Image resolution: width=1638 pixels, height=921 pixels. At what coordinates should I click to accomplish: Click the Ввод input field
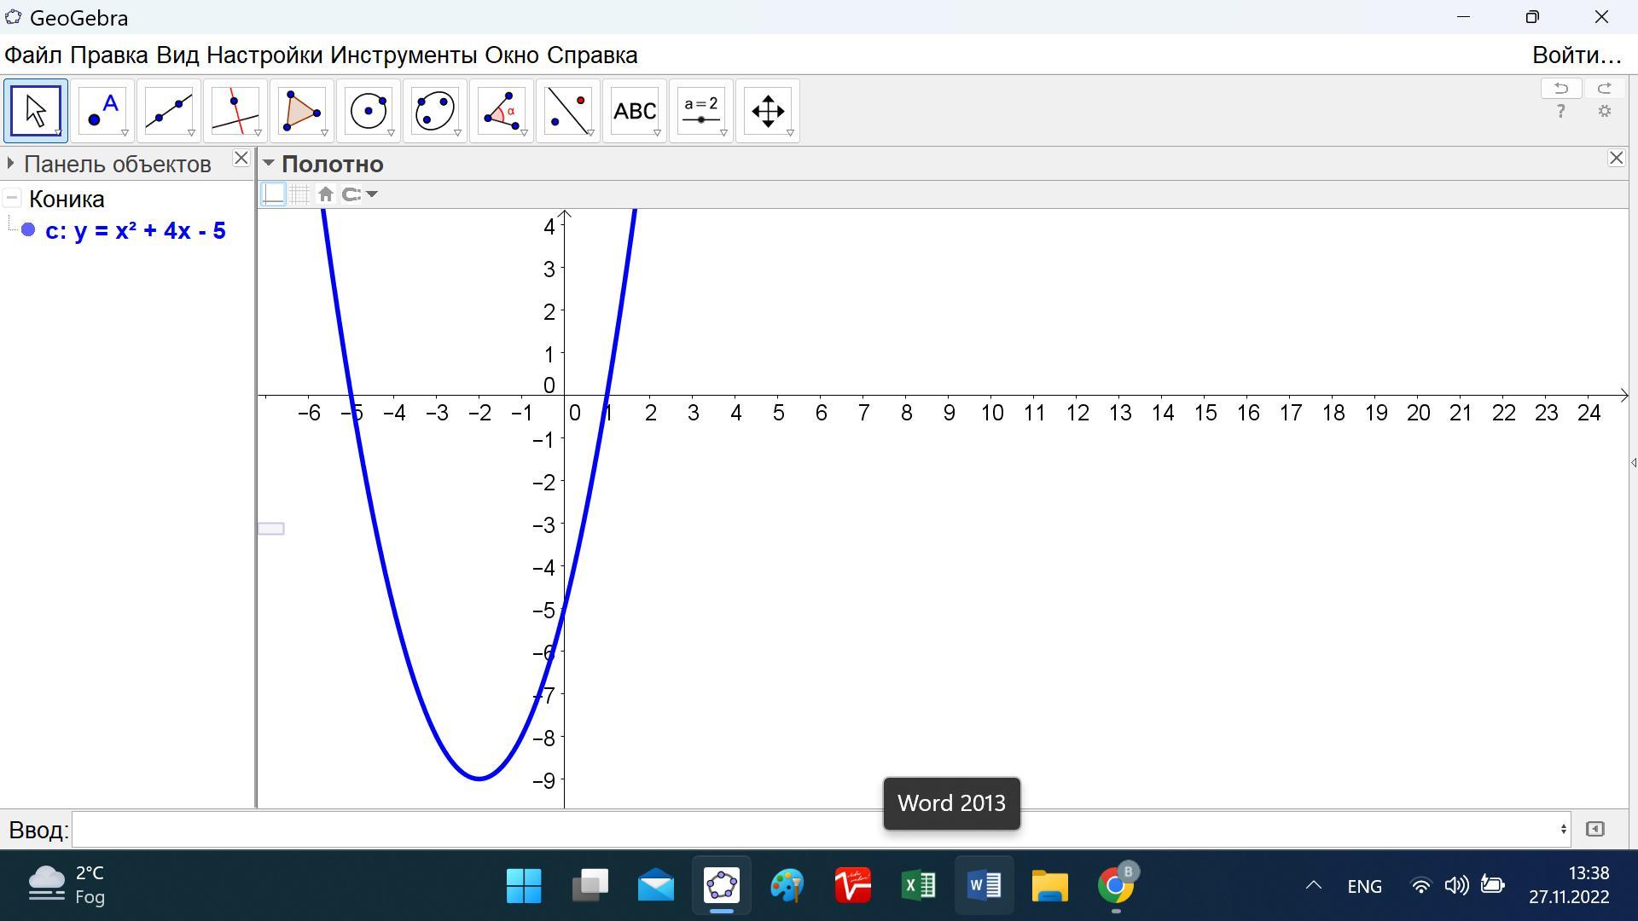point(819,829)
